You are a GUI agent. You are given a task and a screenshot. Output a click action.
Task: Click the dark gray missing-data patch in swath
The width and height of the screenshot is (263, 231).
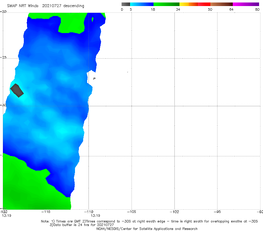click(x=17, y=90)
